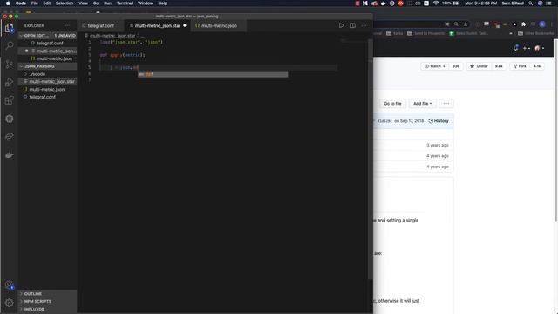Image resolution: width=558 pixels, height=314 pixels.
Task: Open browser profile avatar in toolbar
Action: [542, 24]
